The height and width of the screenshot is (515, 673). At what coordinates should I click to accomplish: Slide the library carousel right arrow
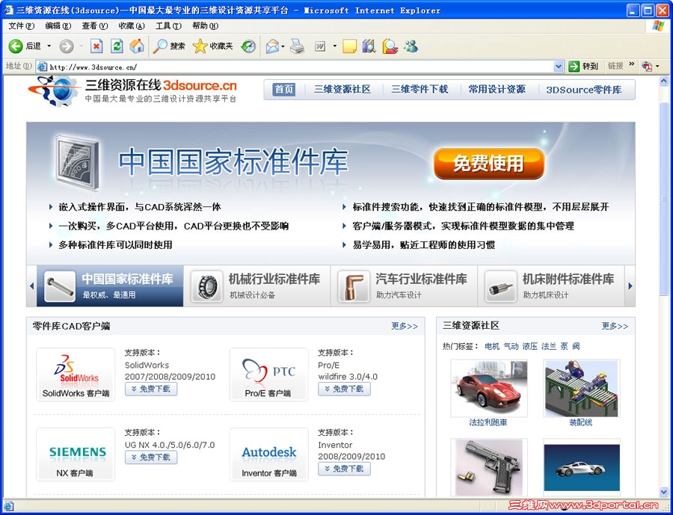[x=630, y=286]
